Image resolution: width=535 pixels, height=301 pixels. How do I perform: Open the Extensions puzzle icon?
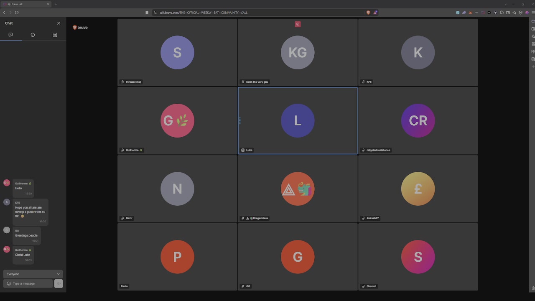pos(502,13)
